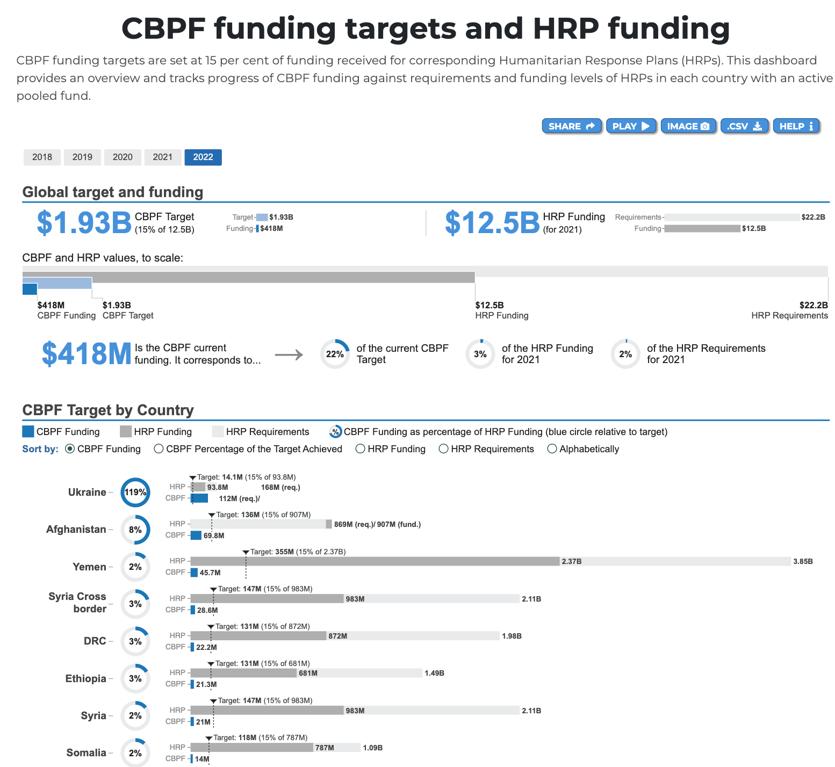Viewport: 835px width, 767px height.
Task: Click the $12.5B HRP Funding figure
Action: point(492,223)
